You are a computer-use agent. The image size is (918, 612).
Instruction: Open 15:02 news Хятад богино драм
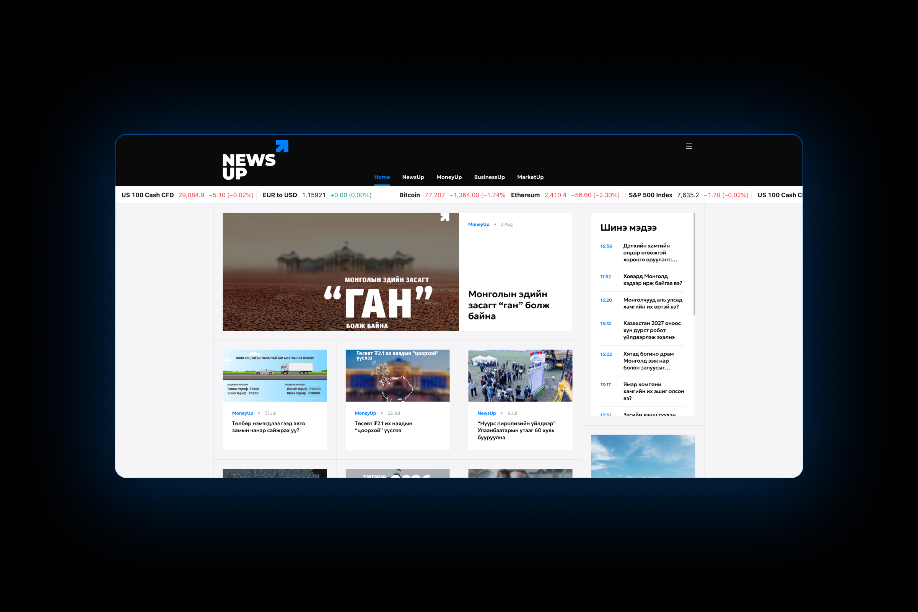[642, 361]
